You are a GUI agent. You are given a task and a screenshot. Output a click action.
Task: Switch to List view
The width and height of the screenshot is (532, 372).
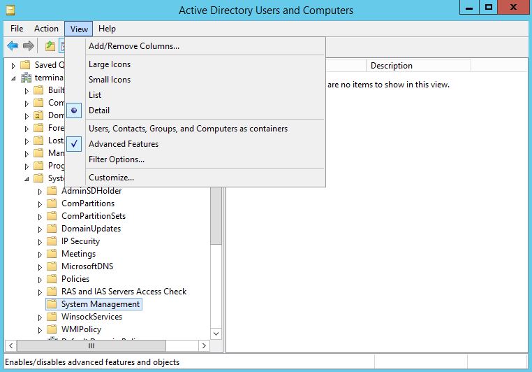click(195, 95)
